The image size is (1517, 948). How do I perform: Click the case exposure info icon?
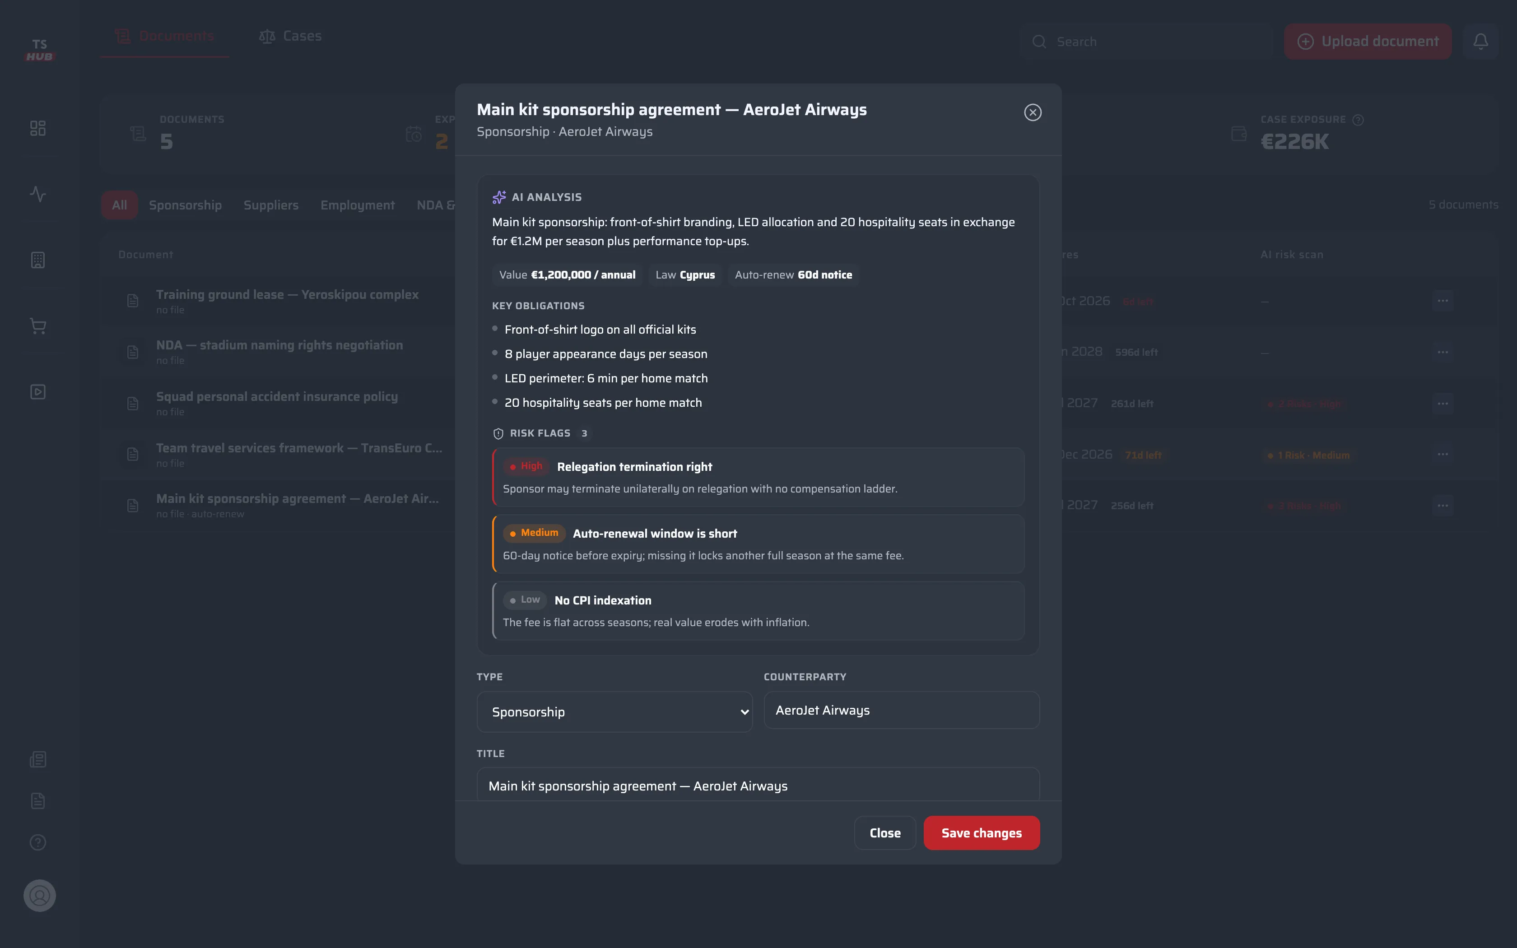(x=1358, y=120)
